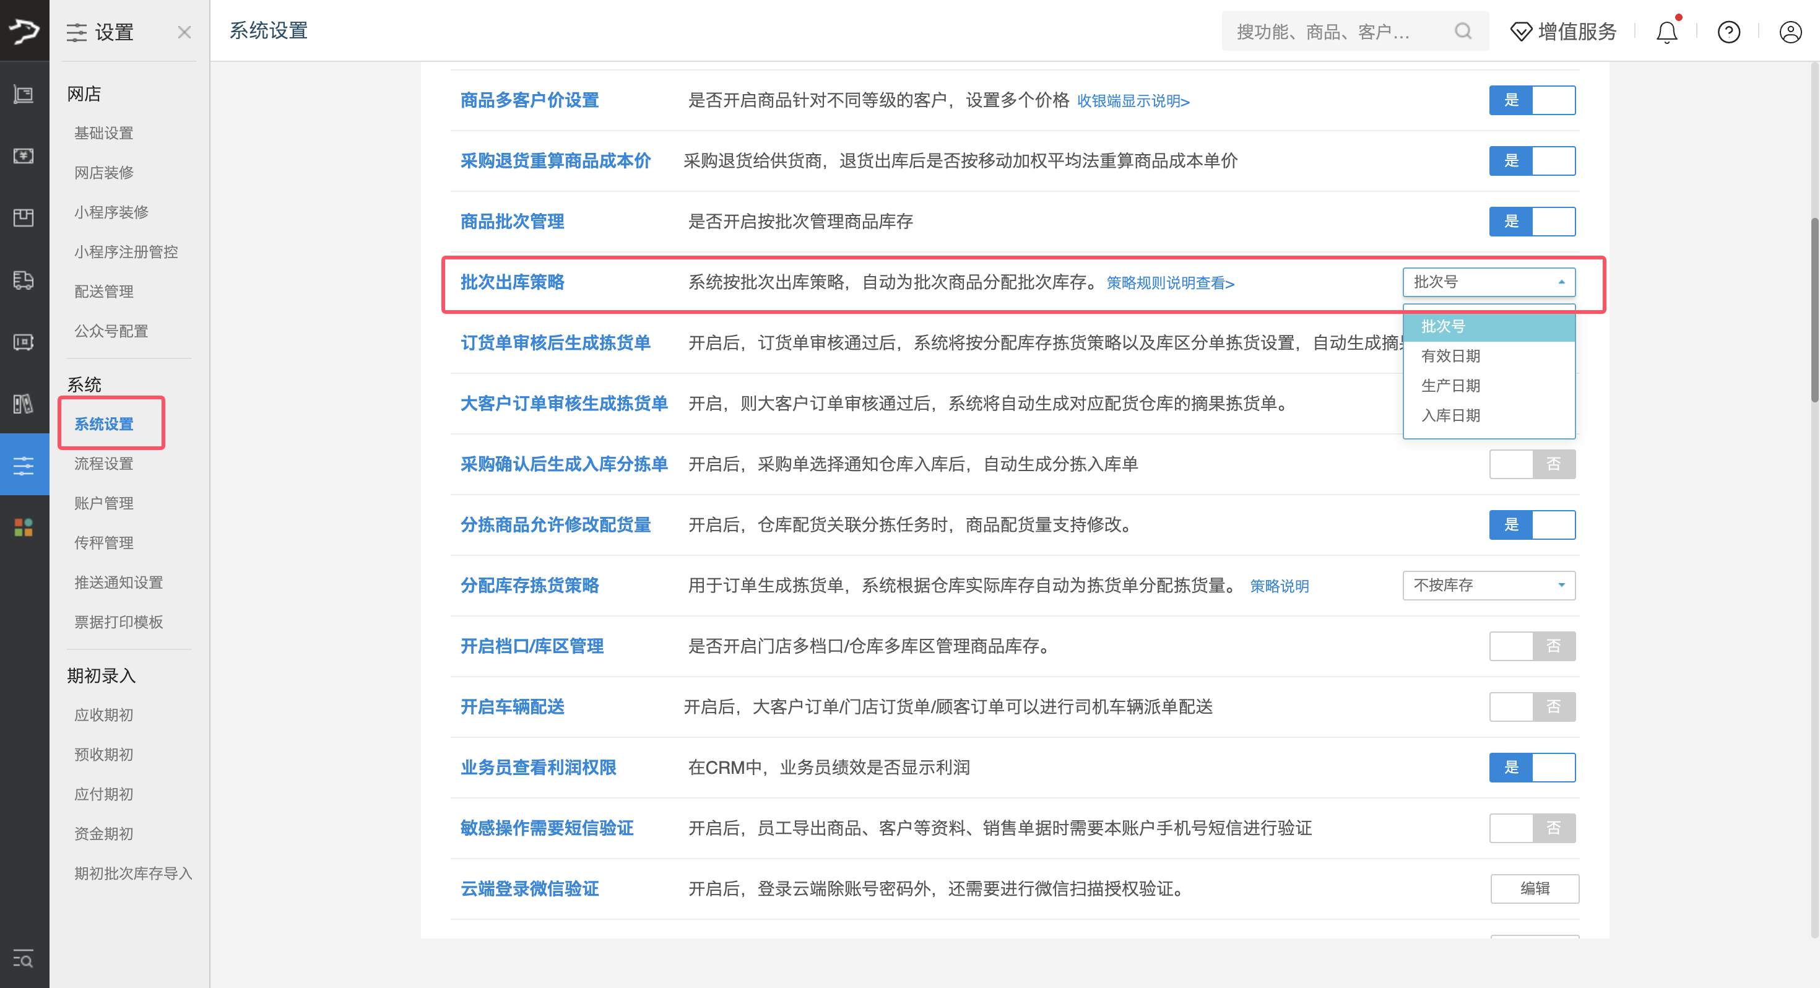
Task: Toggle 采购退货重算商品成本价 switch
Action: pyautogui.click(x=1532, y=160)
